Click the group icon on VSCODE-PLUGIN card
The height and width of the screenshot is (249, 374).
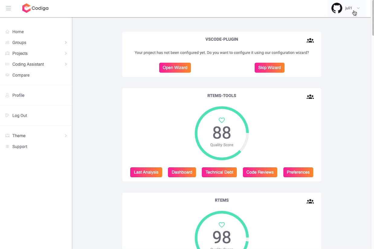tap(310, 40)
